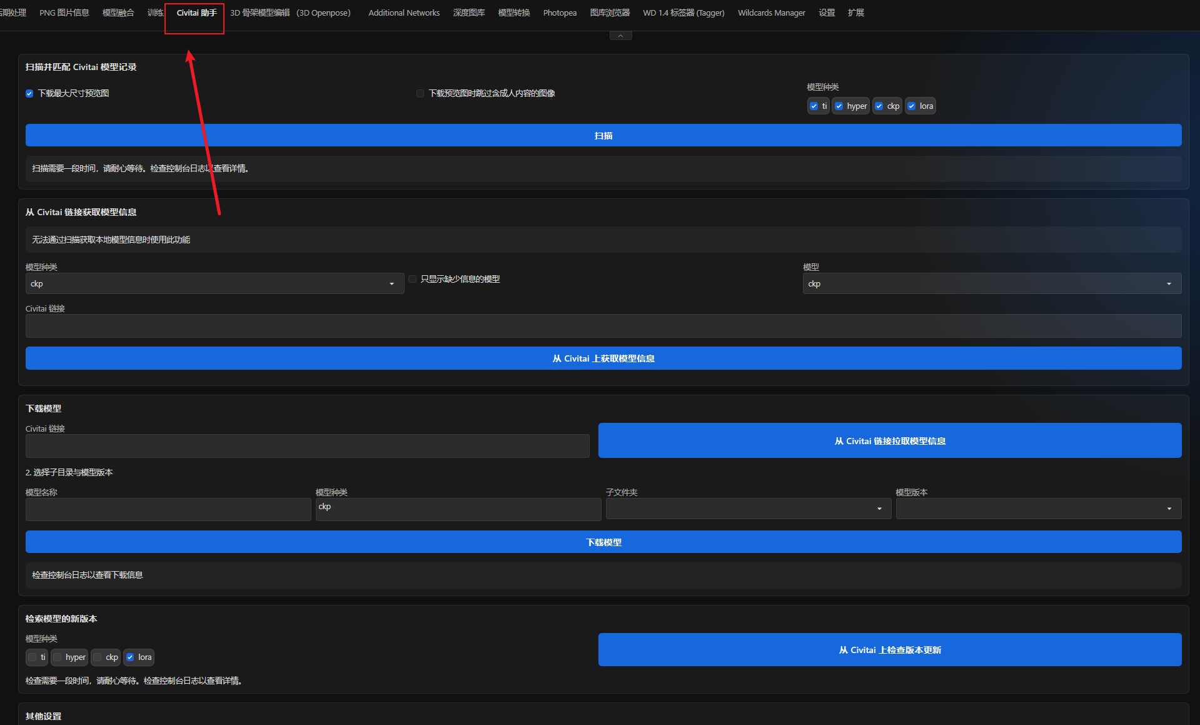
Task: Open the subfolder dropdown
Action: click(748, 509)
